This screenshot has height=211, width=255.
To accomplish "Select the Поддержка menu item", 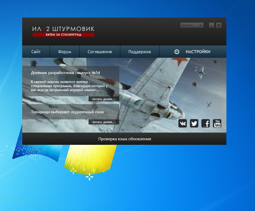I will coord(140,52).
